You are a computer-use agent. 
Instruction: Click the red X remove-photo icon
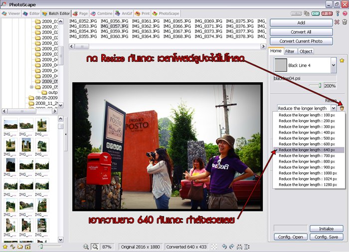pos(337,22)
